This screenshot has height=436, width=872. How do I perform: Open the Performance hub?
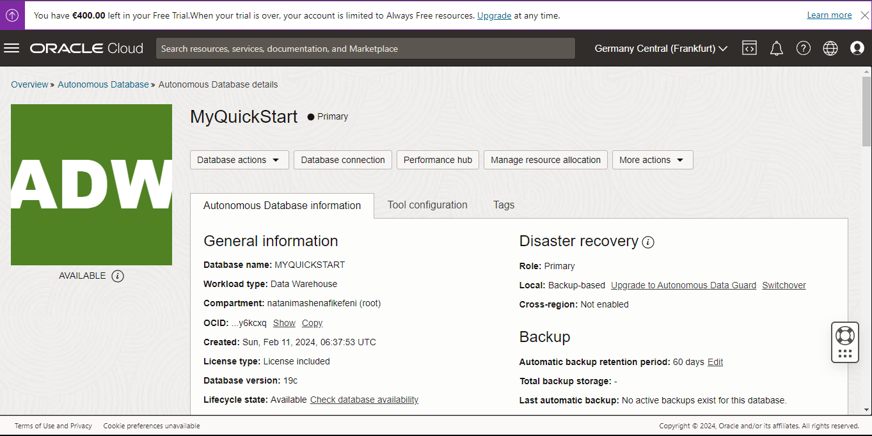[438, 160]
